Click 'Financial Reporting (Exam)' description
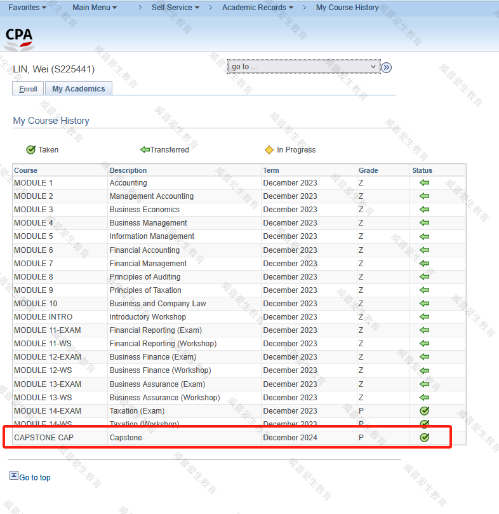499x514 pixels. [156, 330]
